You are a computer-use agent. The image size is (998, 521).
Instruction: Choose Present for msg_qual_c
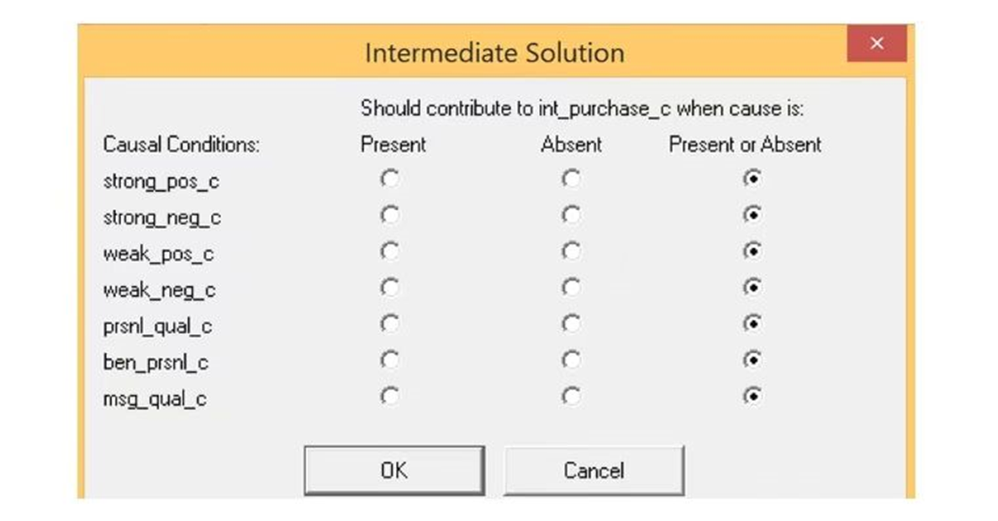(389, 396)
